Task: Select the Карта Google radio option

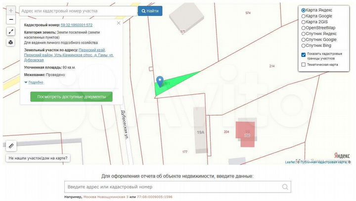Action: pyautogui.click(x=304, y=16)
